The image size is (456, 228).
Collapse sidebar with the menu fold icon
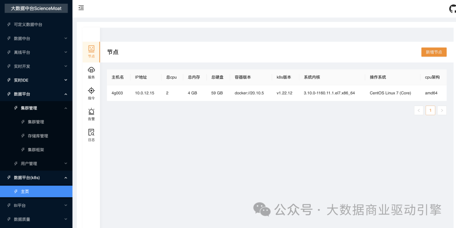click(81, 8)
